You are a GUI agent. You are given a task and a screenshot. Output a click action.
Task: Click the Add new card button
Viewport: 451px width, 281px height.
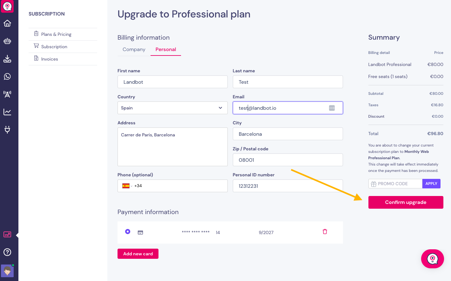138,254
